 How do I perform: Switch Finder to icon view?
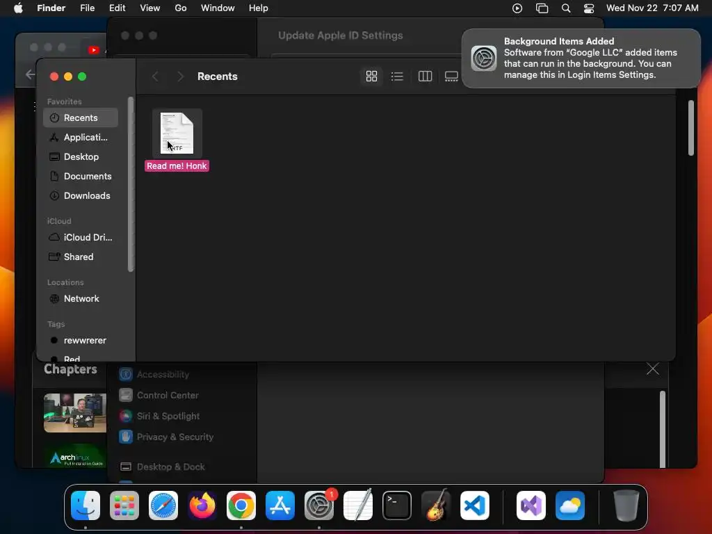pyautogui.click(x=371, y=76)
